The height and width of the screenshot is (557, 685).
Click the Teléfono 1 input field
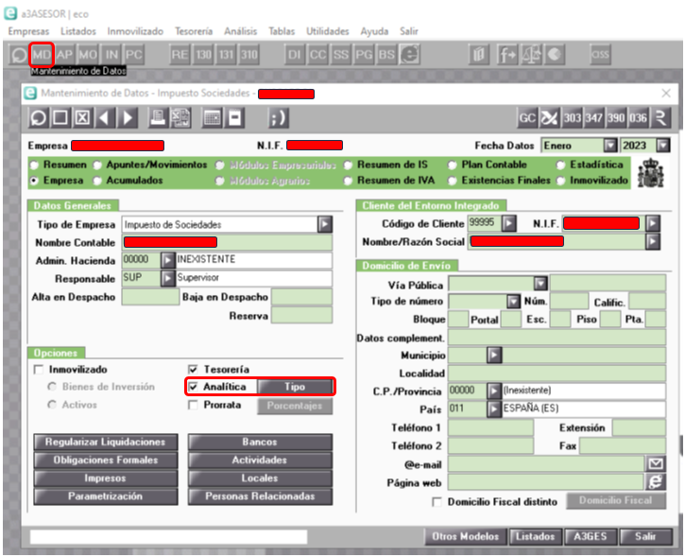click(490, 427)
